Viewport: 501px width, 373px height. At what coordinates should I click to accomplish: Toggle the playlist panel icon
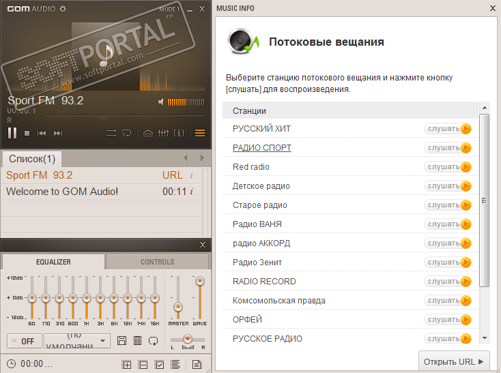click(200, 133)
